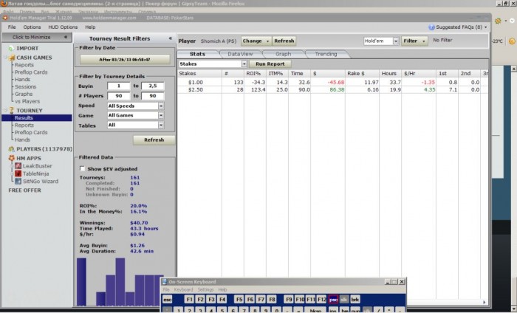
Task: Open the Game All Games dropdown
Action: pos(161,115)
